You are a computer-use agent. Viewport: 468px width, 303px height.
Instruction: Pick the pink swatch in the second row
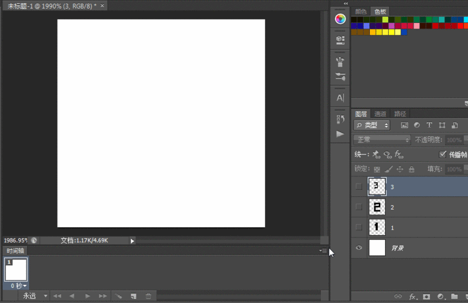[417, 25]
